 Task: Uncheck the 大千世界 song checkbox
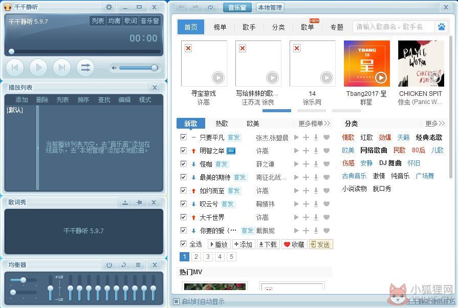[183, 217]
